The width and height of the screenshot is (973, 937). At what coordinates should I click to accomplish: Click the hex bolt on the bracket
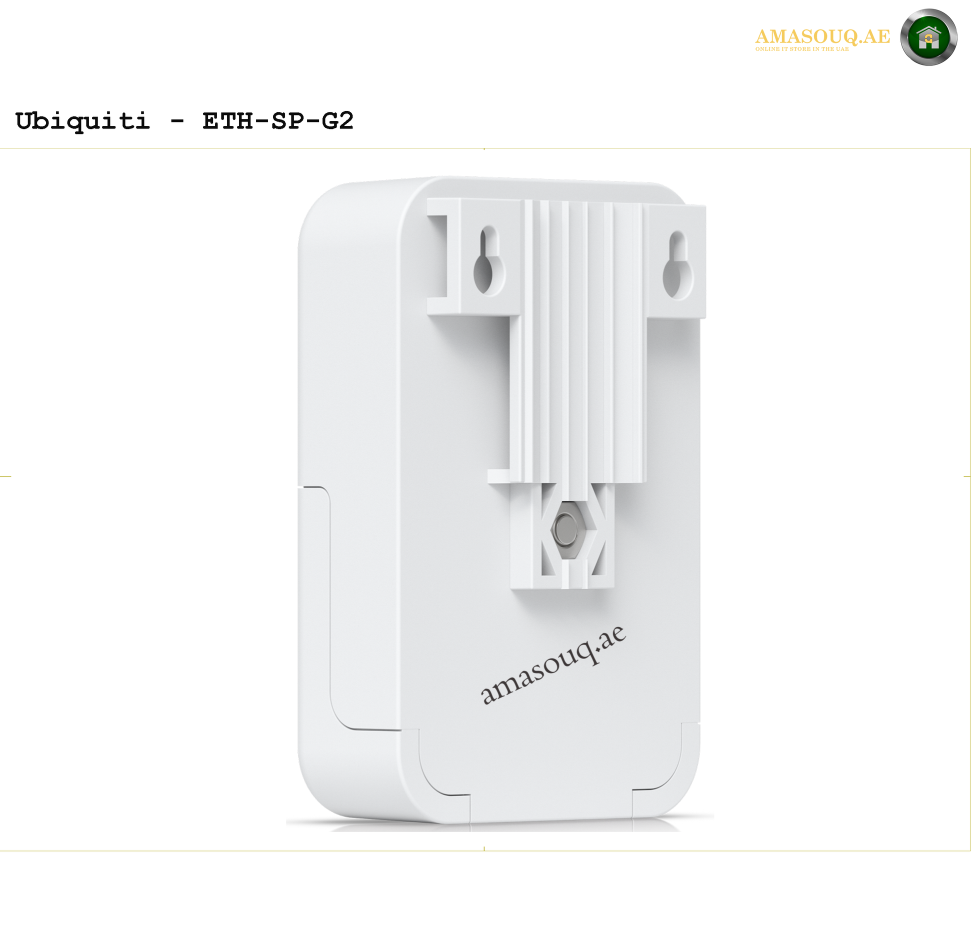(565, 529)
